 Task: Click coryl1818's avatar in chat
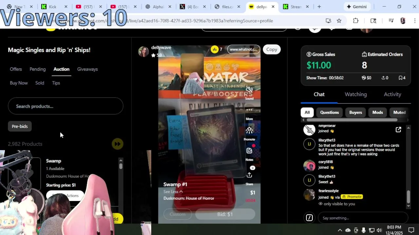(x=309, y=165)
